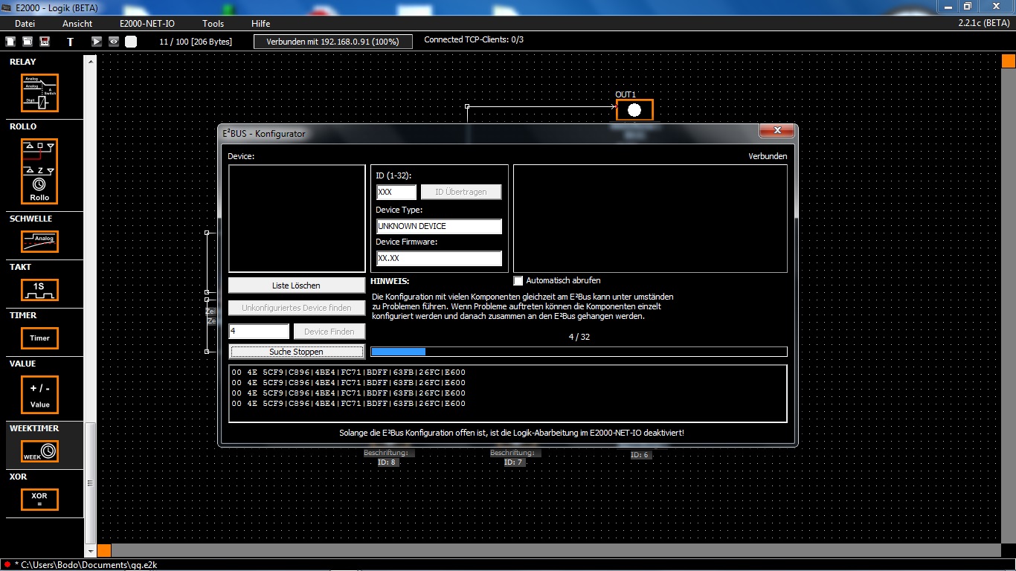Select the ROLLO shutter block icon
Image resolution: width=1016 pixels, height=571 pixels.
(40, 172)
